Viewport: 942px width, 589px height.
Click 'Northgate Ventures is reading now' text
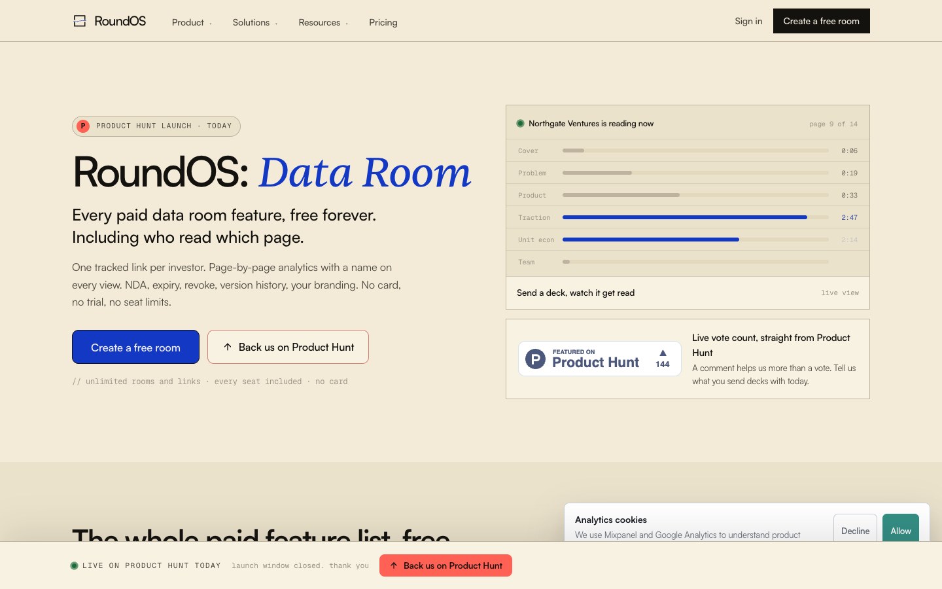point(591,123)
